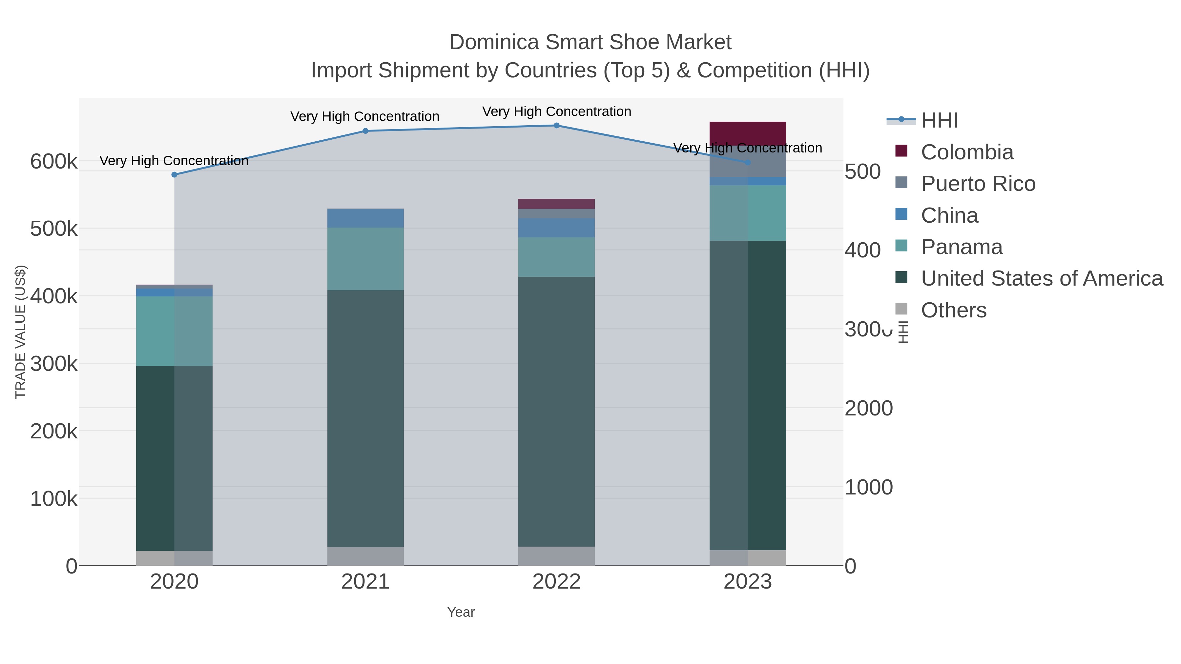Click the 2022 Colombia bar segment
This screenshot has width=1181, height=664.
pos(557,204)
